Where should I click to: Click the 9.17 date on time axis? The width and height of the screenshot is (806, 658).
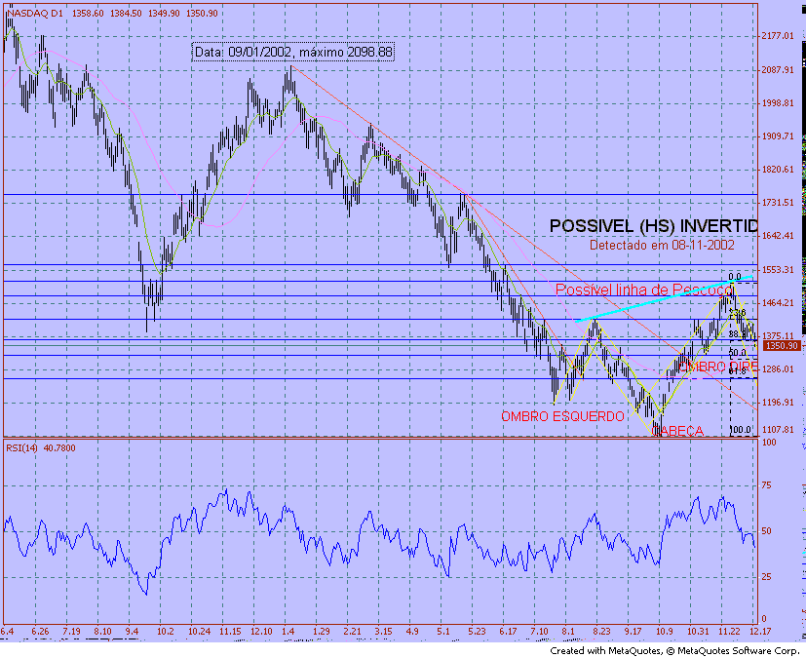coord(633,632)
